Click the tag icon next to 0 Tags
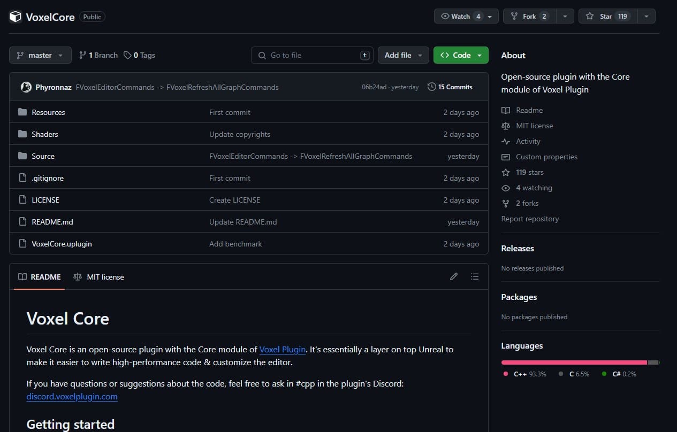The height and width of the screenshot is (432, 677). [127, 55]
